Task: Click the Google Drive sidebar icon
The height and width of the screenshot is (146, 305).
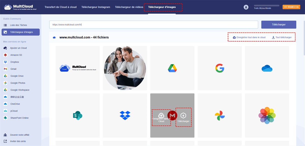Action: coord(5,76)
